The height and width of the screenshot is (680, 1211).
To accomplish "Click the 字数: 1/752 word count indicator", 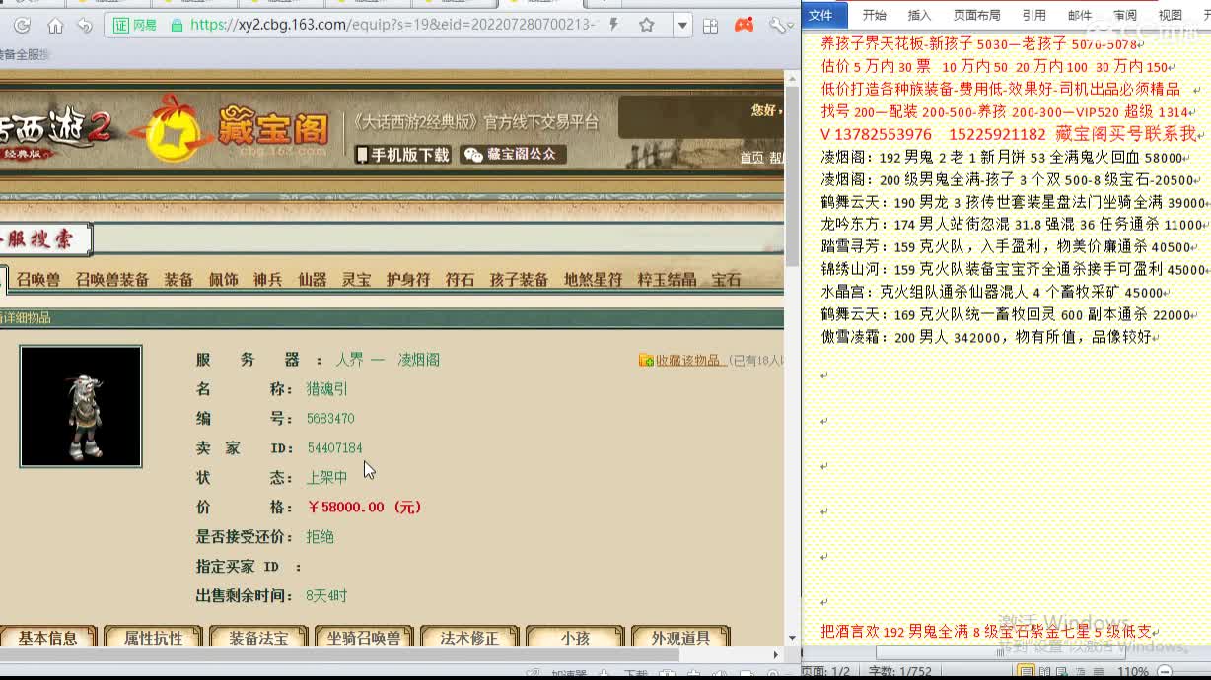I will point(899,672).
